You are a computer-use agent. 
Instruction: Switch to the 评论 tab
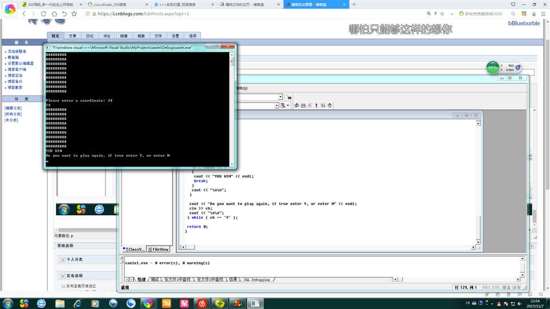107,35
